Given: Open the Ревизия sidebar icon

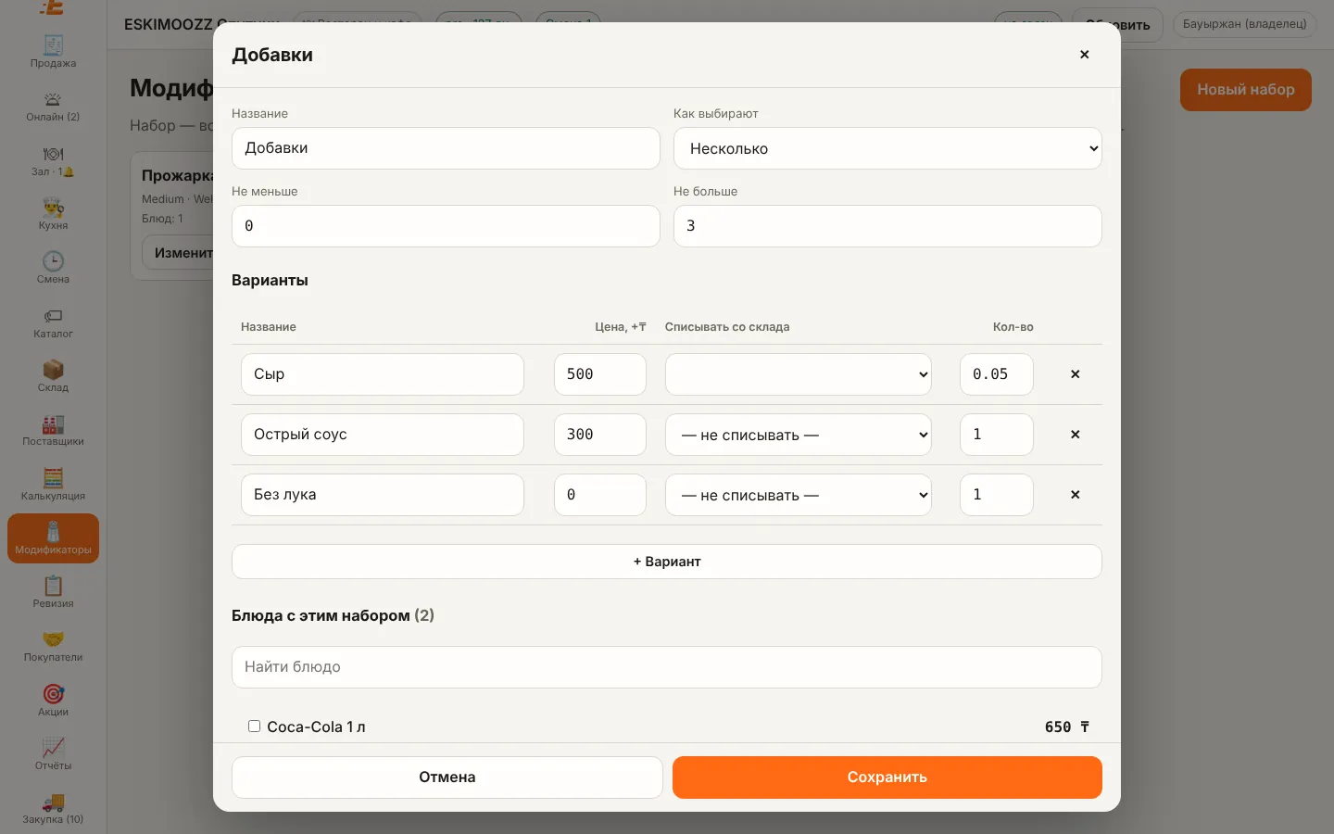Looking at the screenshot, I should pos(53,591).
